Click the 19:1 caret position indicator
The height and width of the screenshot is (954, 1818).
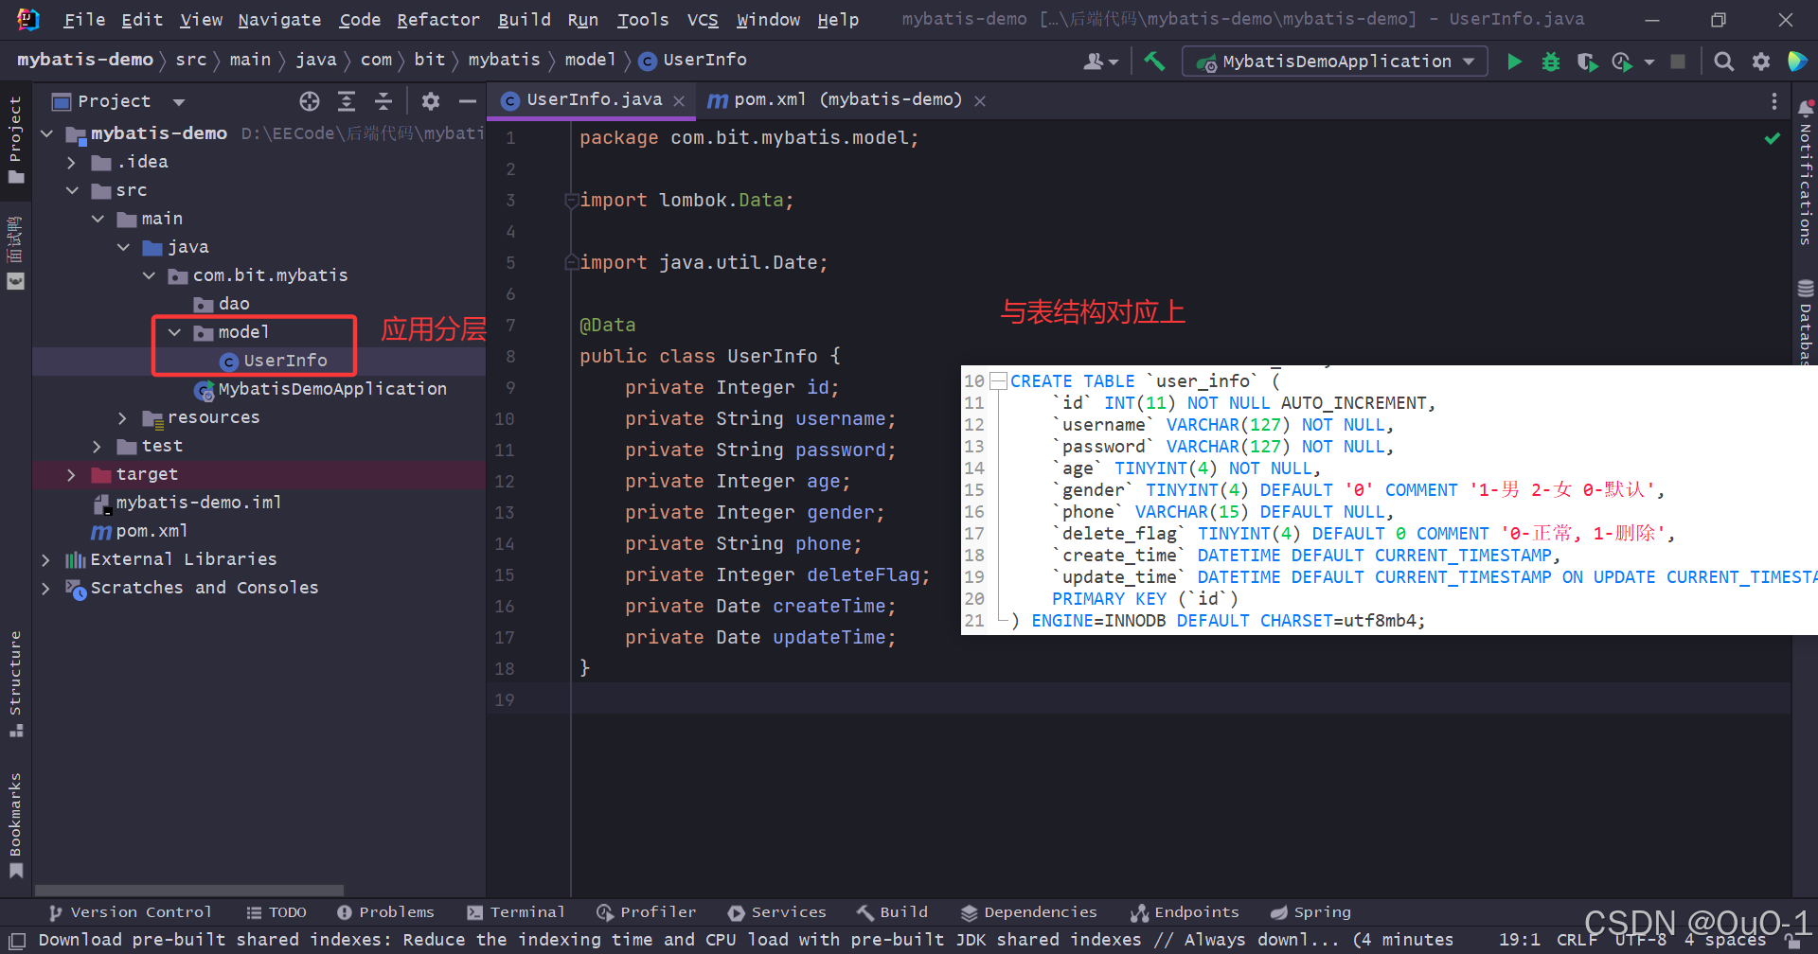pos(1519,940)
